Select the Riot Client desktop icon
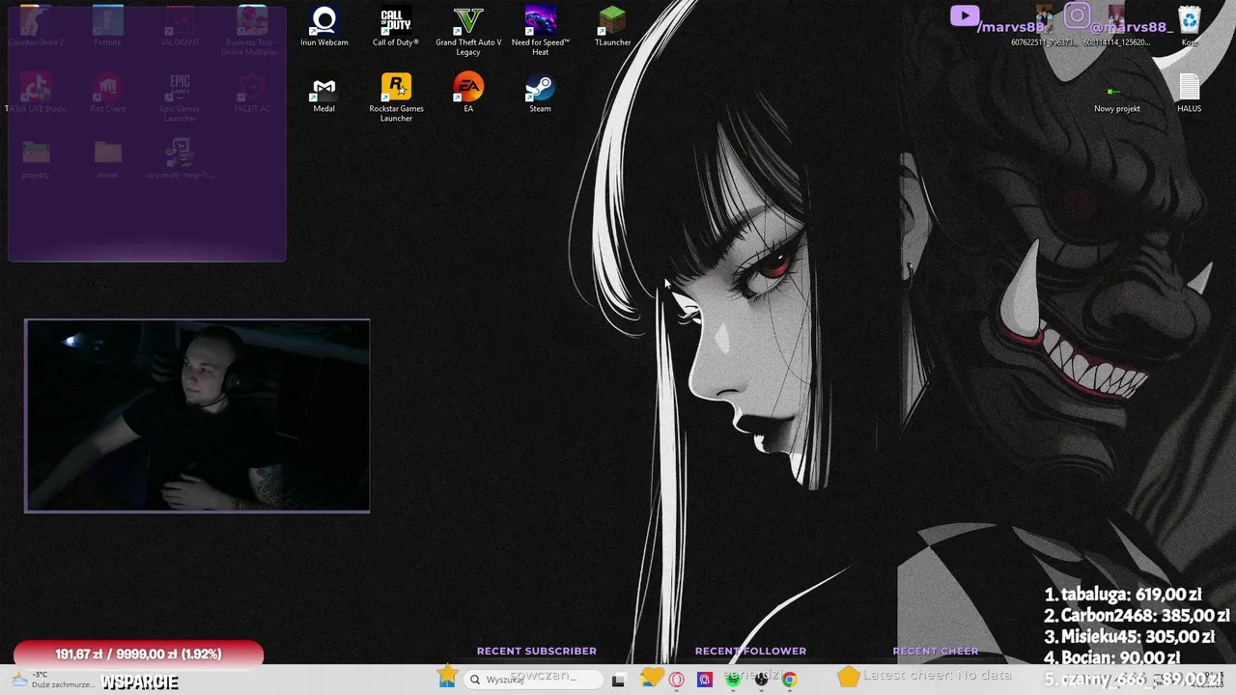The width and height of the screenshot is (1236, 695). [107, 94]
